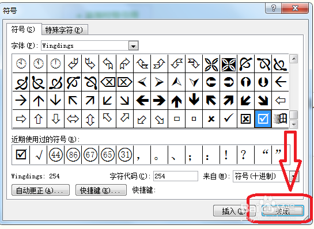Insert the circled 67 recent symbol
The image size is (314, 229).
coord(90,155)
